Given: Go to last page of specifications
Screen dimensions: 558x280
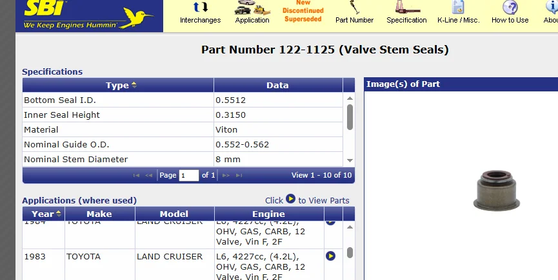Looking at the screenshot, I should tap(239, 175).
